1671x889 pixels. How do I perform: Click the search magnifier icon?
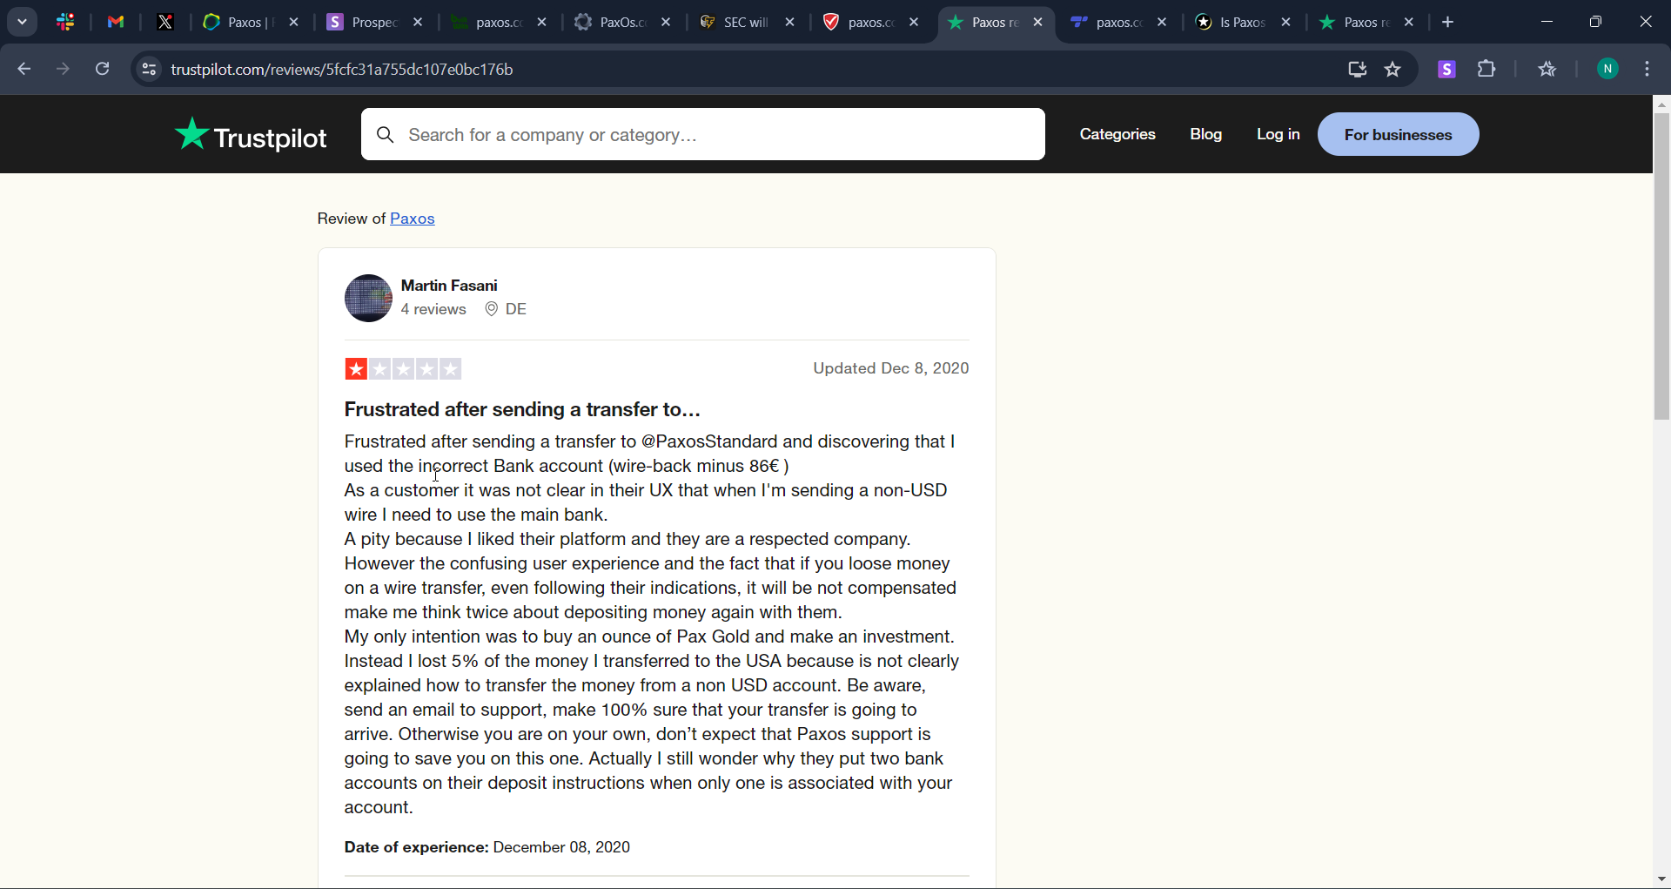coord(386,134)
